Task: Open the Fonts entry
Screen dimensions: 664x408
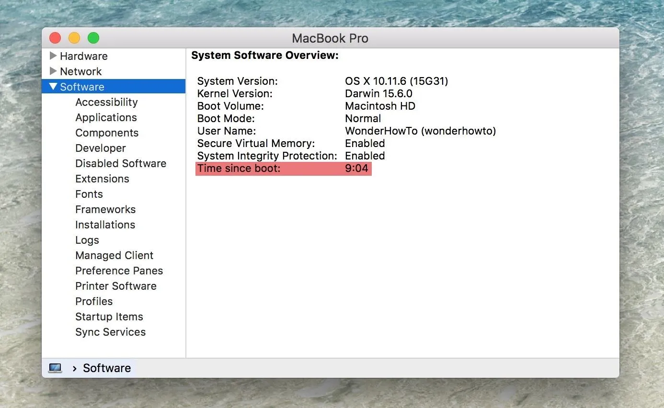Action: pos(89,194)
